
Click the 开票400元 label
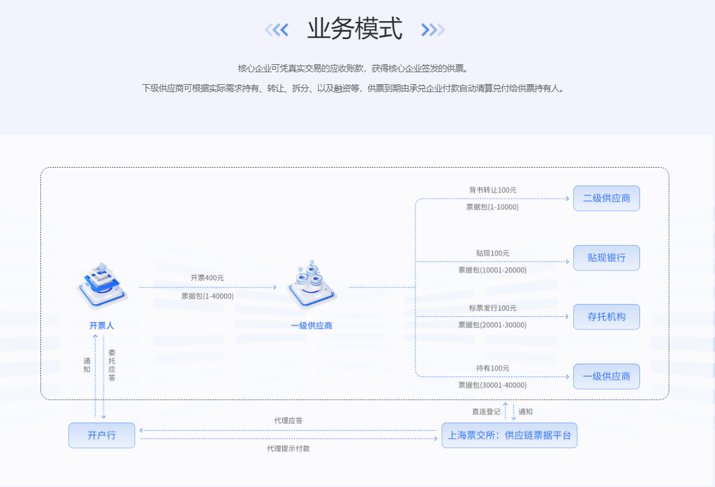click(x=207, y=278)
